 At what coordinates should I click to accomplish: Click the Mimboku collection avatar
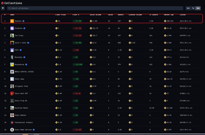point(12,21)
